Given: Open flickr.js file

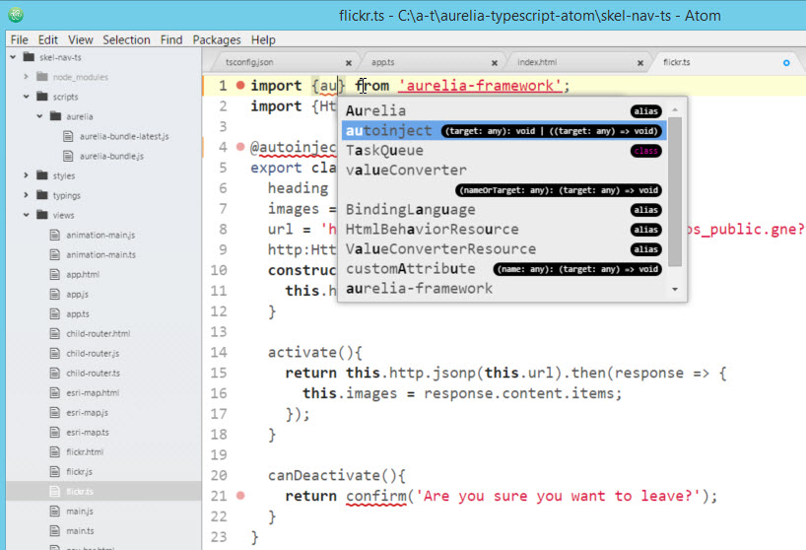Looking at the screenshot, I should 79,471.
